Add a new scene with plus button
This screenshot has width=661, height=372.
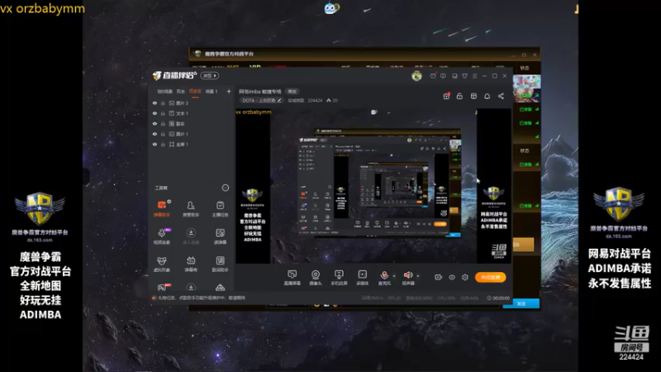[229, 91]
